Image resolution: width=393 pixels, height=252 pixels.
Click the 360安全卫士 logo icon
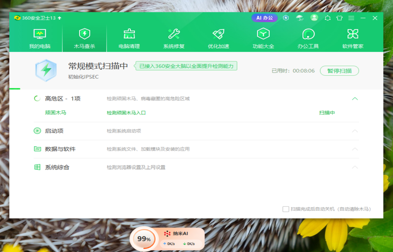[x=17, y=18]
